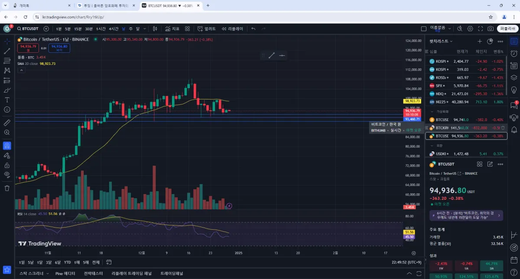Switch to 1시간 timeframe
Screen dimensions: 520x279
click(101, 29)
